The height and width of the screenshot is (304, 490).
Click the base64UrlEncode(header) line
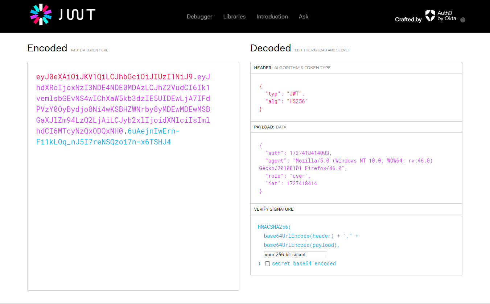coord(311,236)
